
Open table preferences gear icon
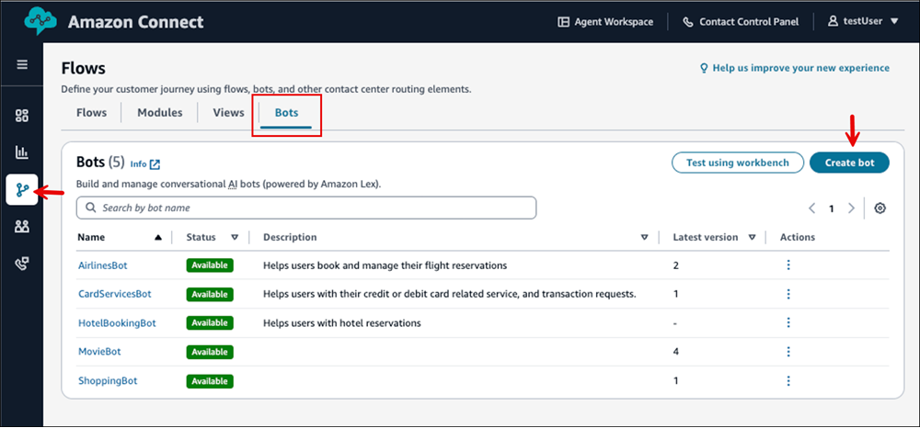(880, 208)
